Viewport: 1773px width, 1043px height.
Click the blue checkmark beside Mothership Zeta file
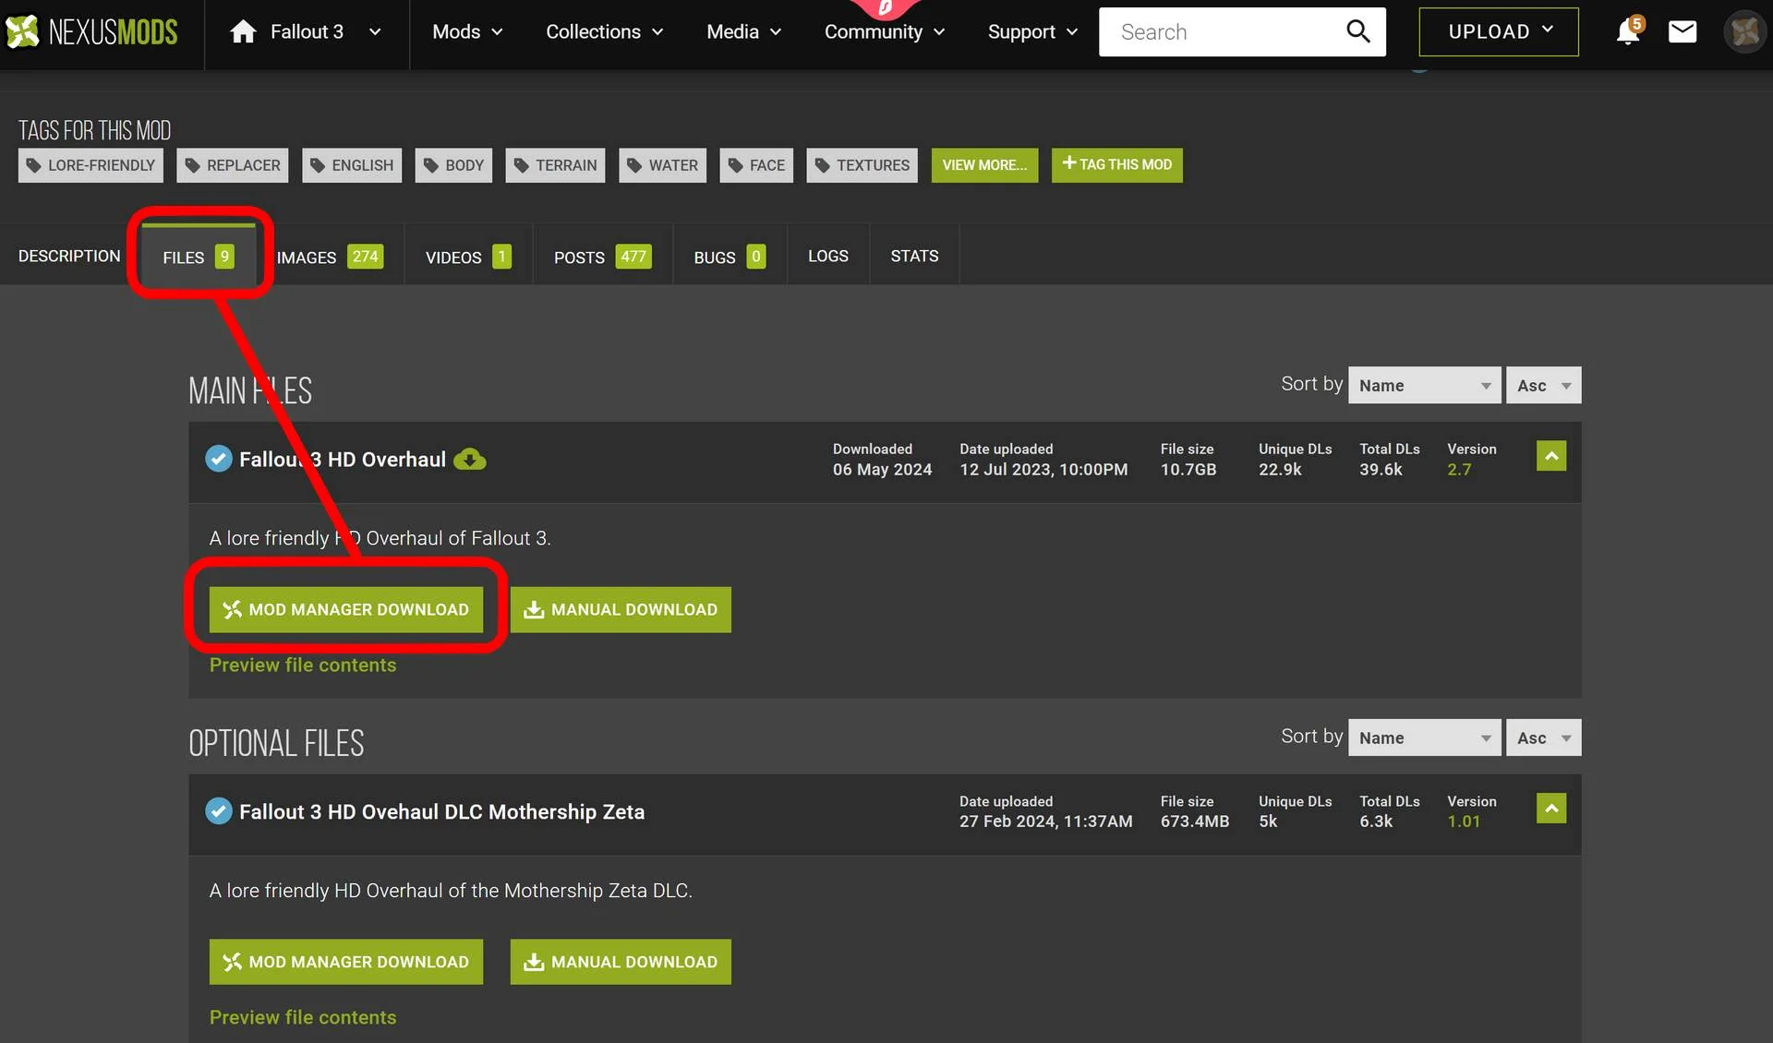219,811
